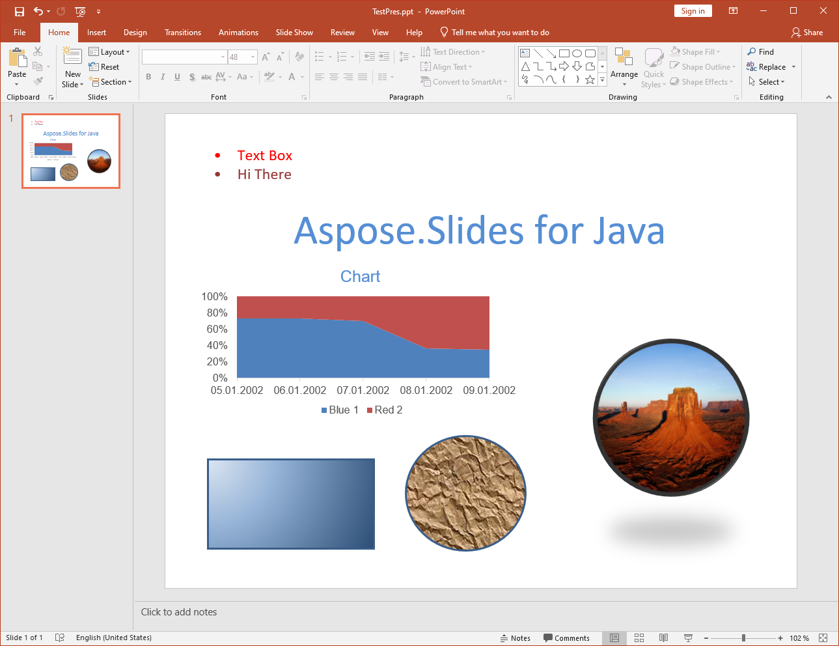Open Reading View from the status bar
The width and height of the screenshot is (839, 646).
663,638
